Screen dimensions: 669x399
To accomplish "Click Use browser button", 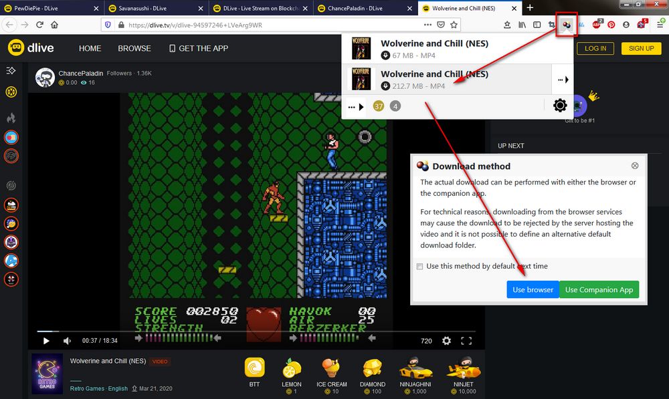I will 533,289.
